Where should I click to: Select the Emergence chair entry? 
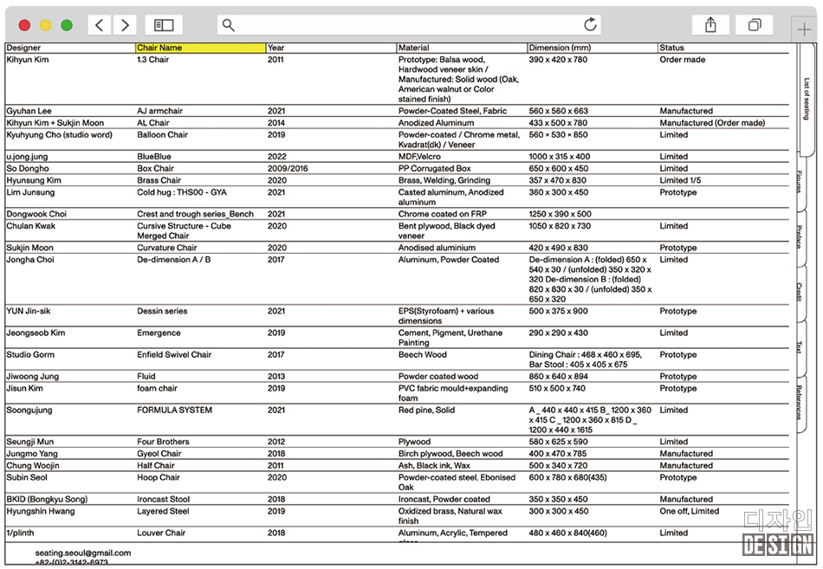point(159,333)
